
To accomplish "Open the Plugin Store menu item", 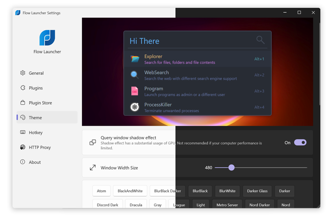I will point(47,103).
